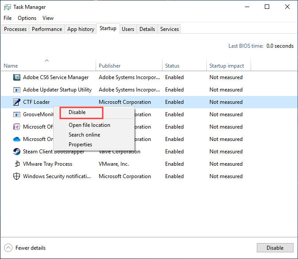Click the Microsoft Office OneNote icon
Viewport: 298px width, 259px height.
17,127
